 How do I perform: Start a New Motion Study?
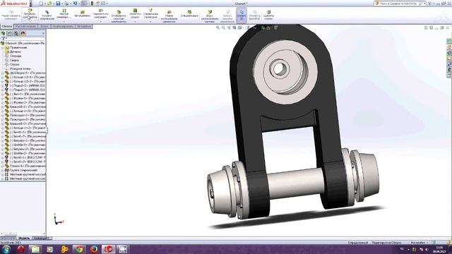[169, 16]
